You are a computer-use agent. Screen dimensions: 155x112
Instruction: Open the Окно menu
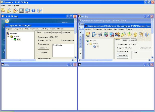9,6
